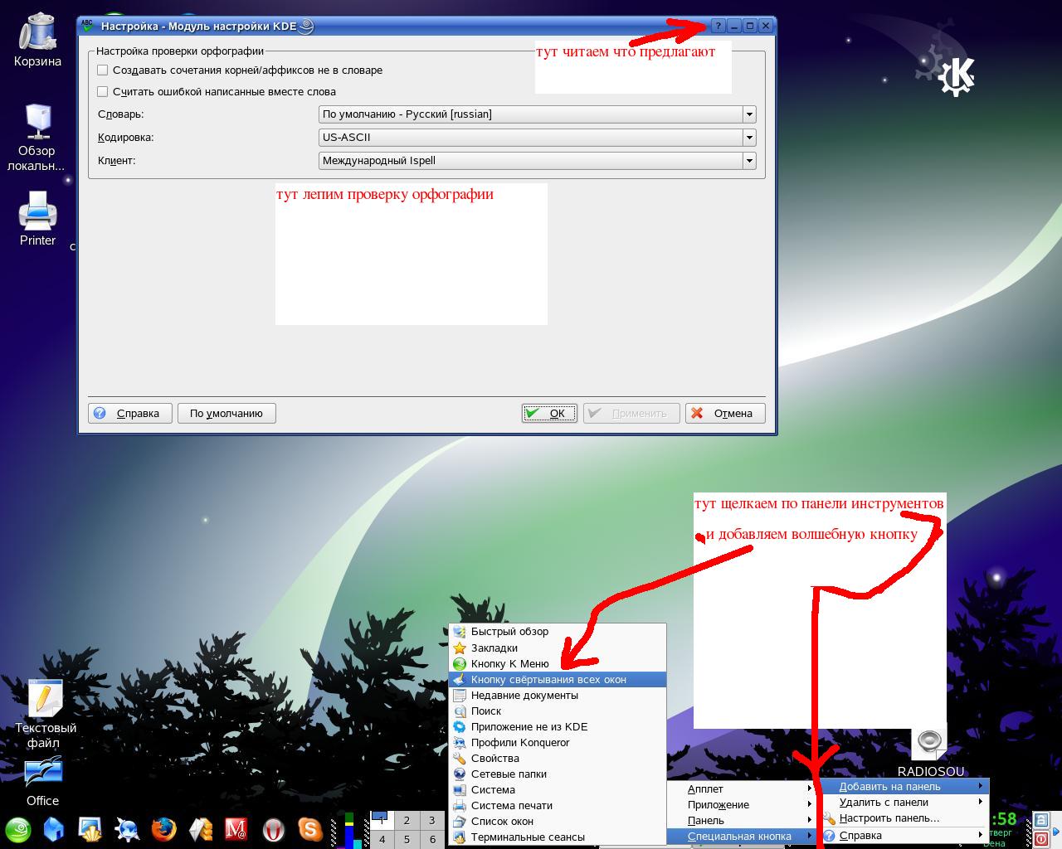
Task: Click the question-mark help button in title bar
Action: [719, 26]
